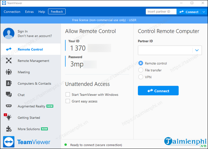Open the Chat section
Image resolution: width=208 pixels, height=149 pixels.
pyautogui.click(x=31, y=95)
